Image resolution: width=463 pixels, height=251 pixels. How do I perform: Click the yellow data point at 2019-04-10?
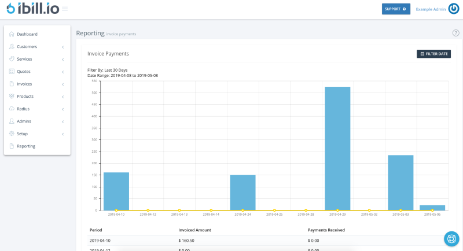116,210
